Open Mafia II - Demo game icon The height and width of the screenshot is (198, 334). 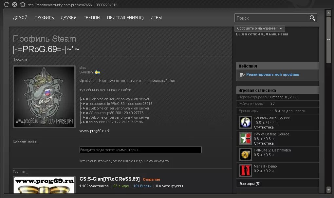(245, 170)
